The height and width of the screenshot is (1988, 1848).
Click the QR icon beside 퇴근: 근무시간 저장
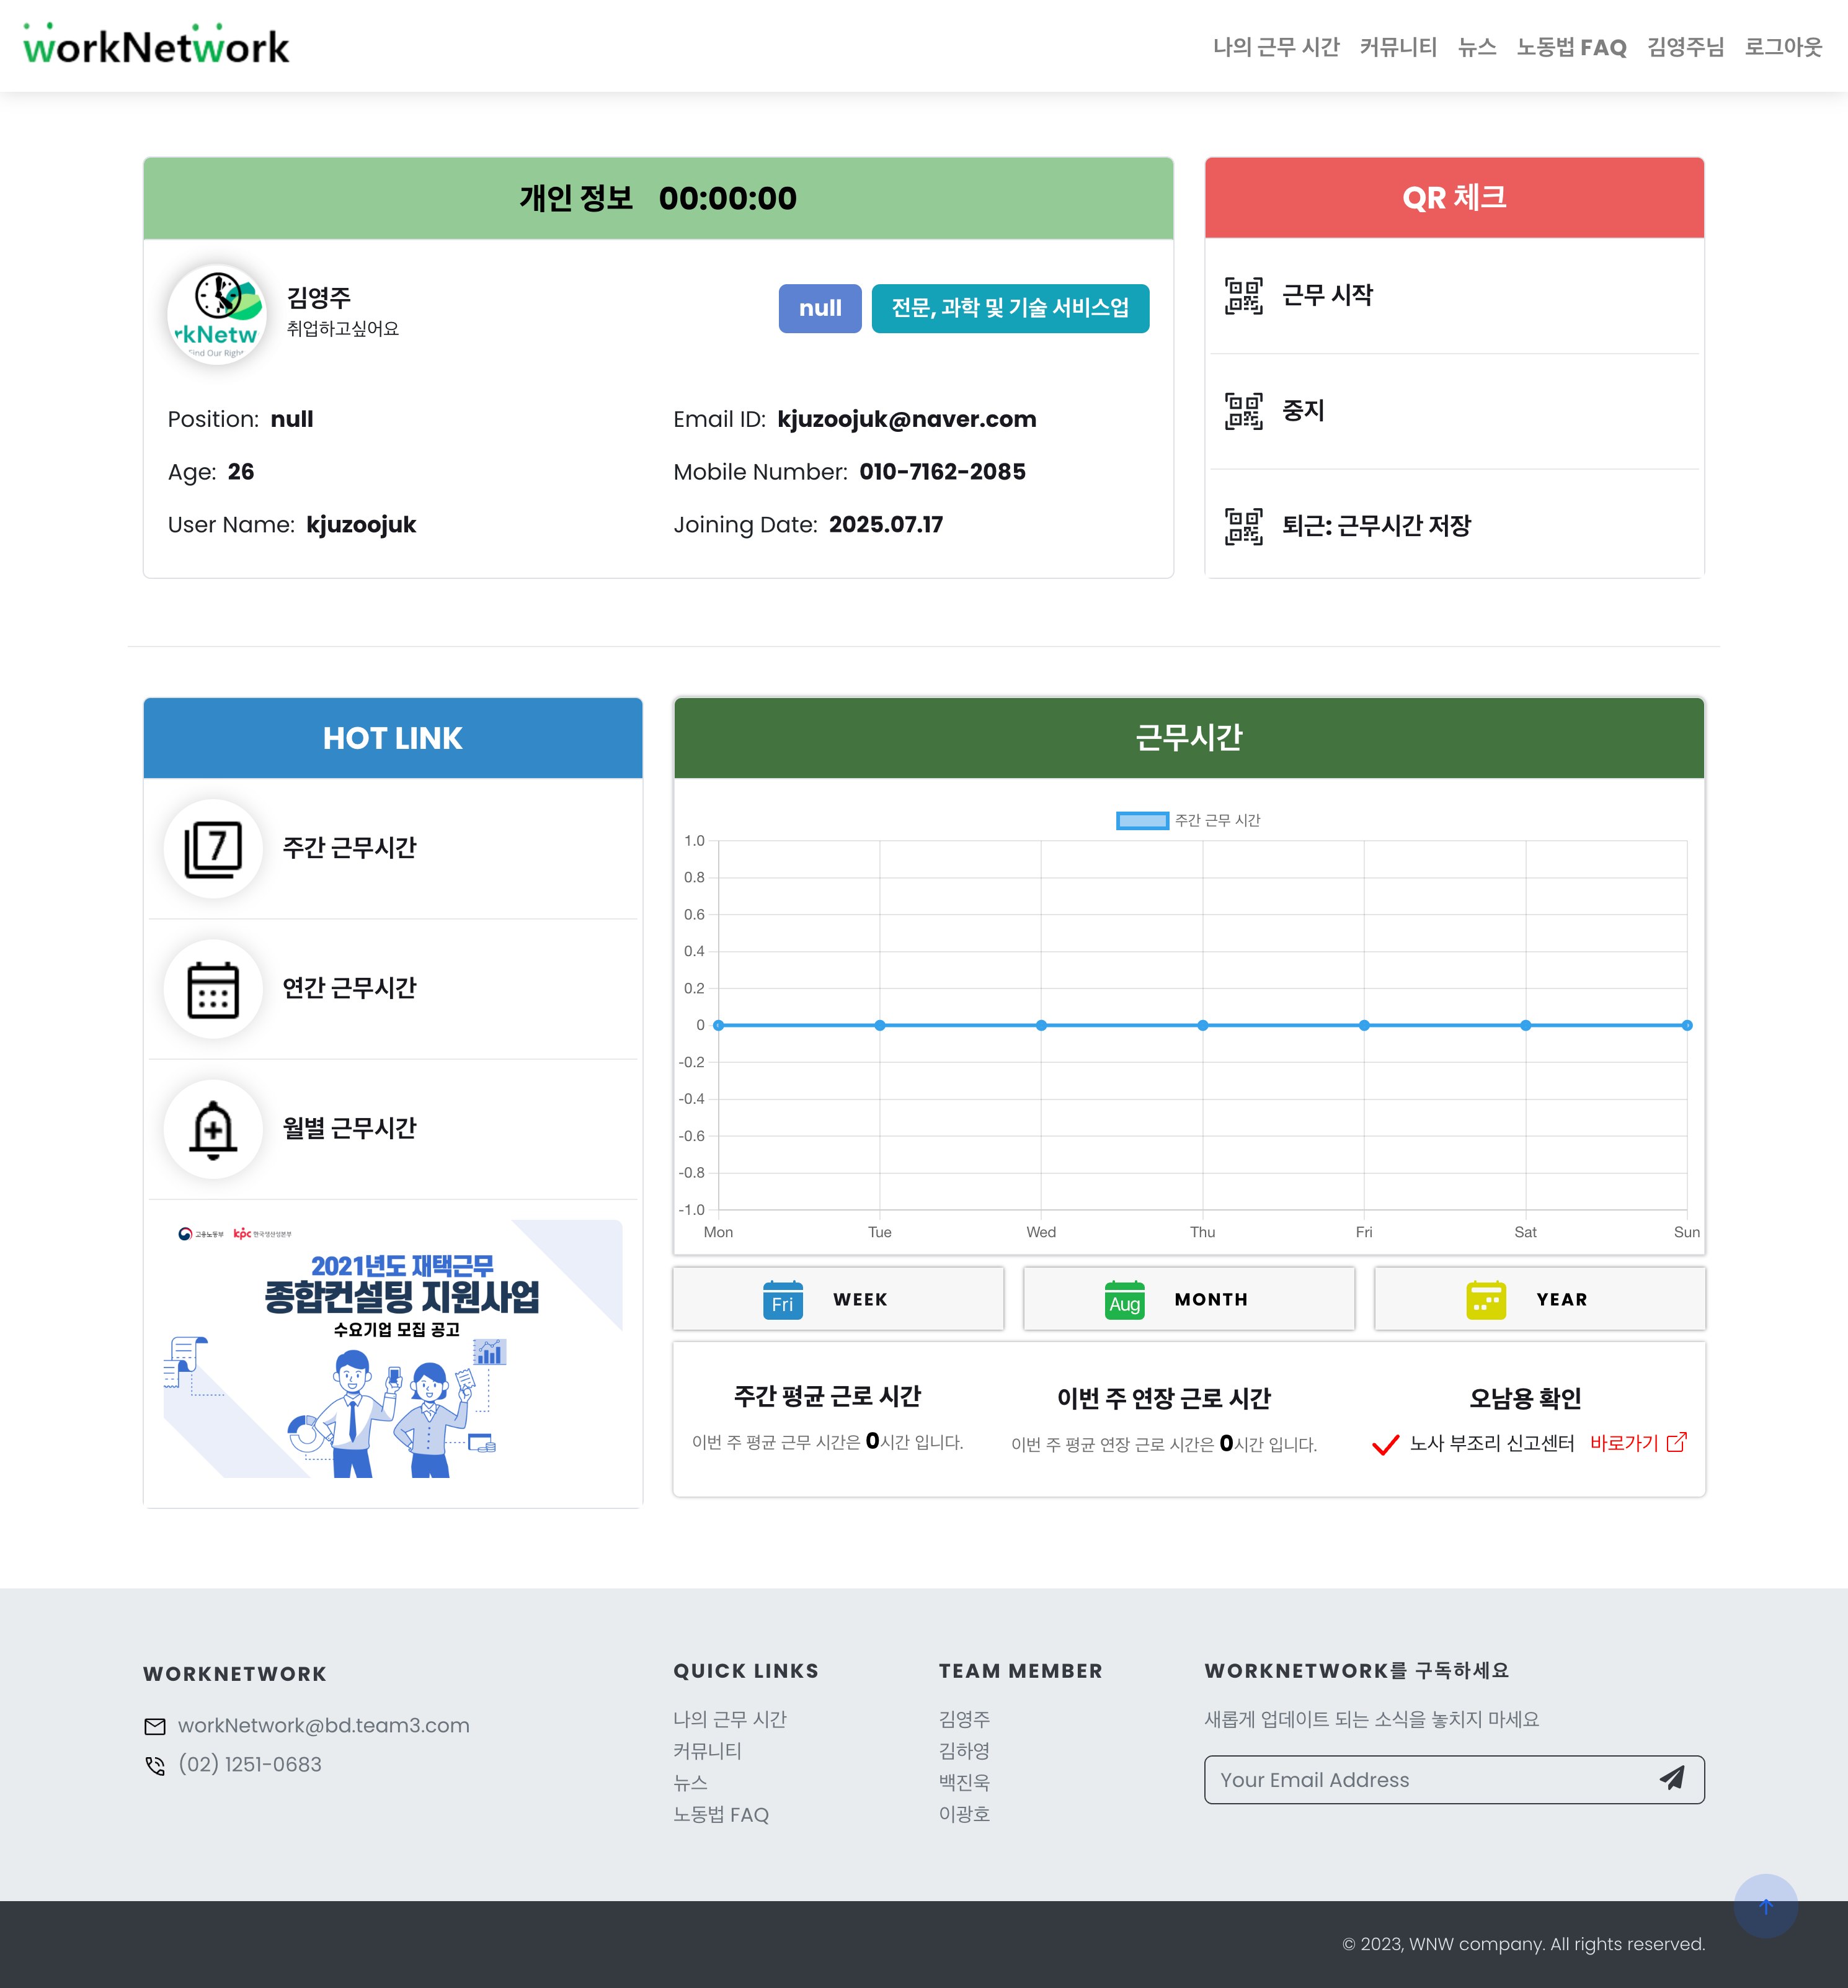click(x=1243, y=526)
